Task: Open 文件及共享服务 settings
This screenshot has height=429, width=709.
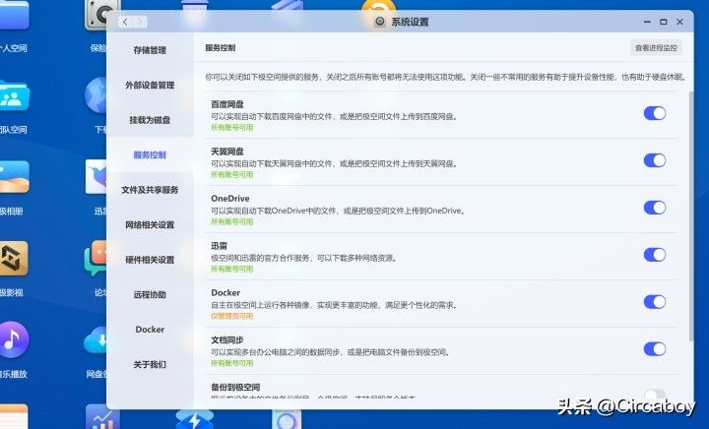Action: coord(150,190)
